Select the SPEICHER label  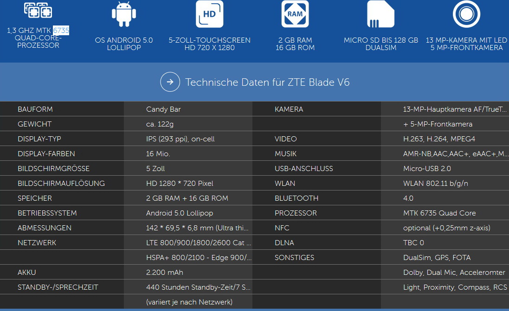[35, 198]
